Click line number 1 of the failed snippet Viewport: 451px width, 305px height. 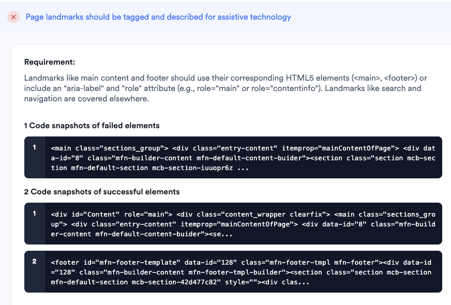pos(35,147)
